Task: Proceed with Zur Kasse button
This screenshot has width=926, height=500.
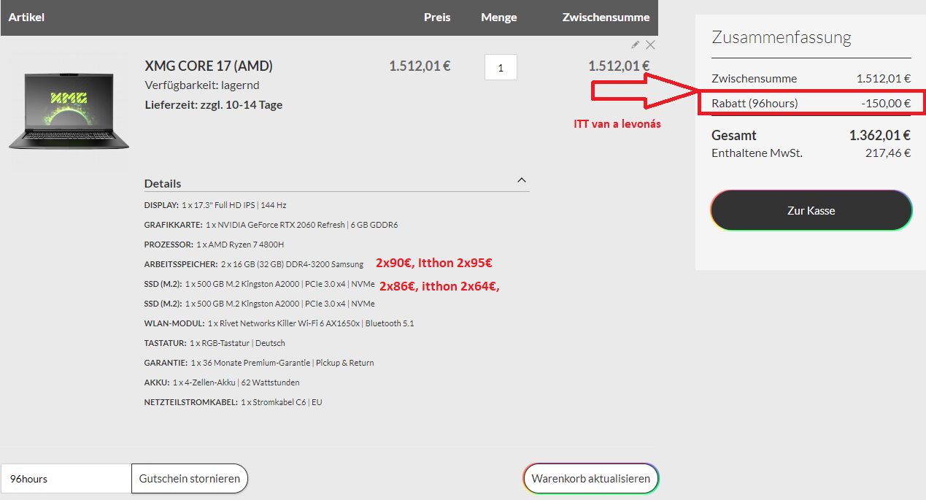Action: [x=811, y=210]
